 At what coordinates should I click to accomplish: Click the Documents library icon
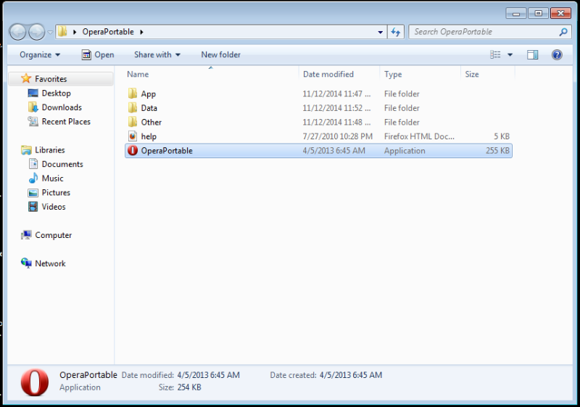click(x=33, y=163)
